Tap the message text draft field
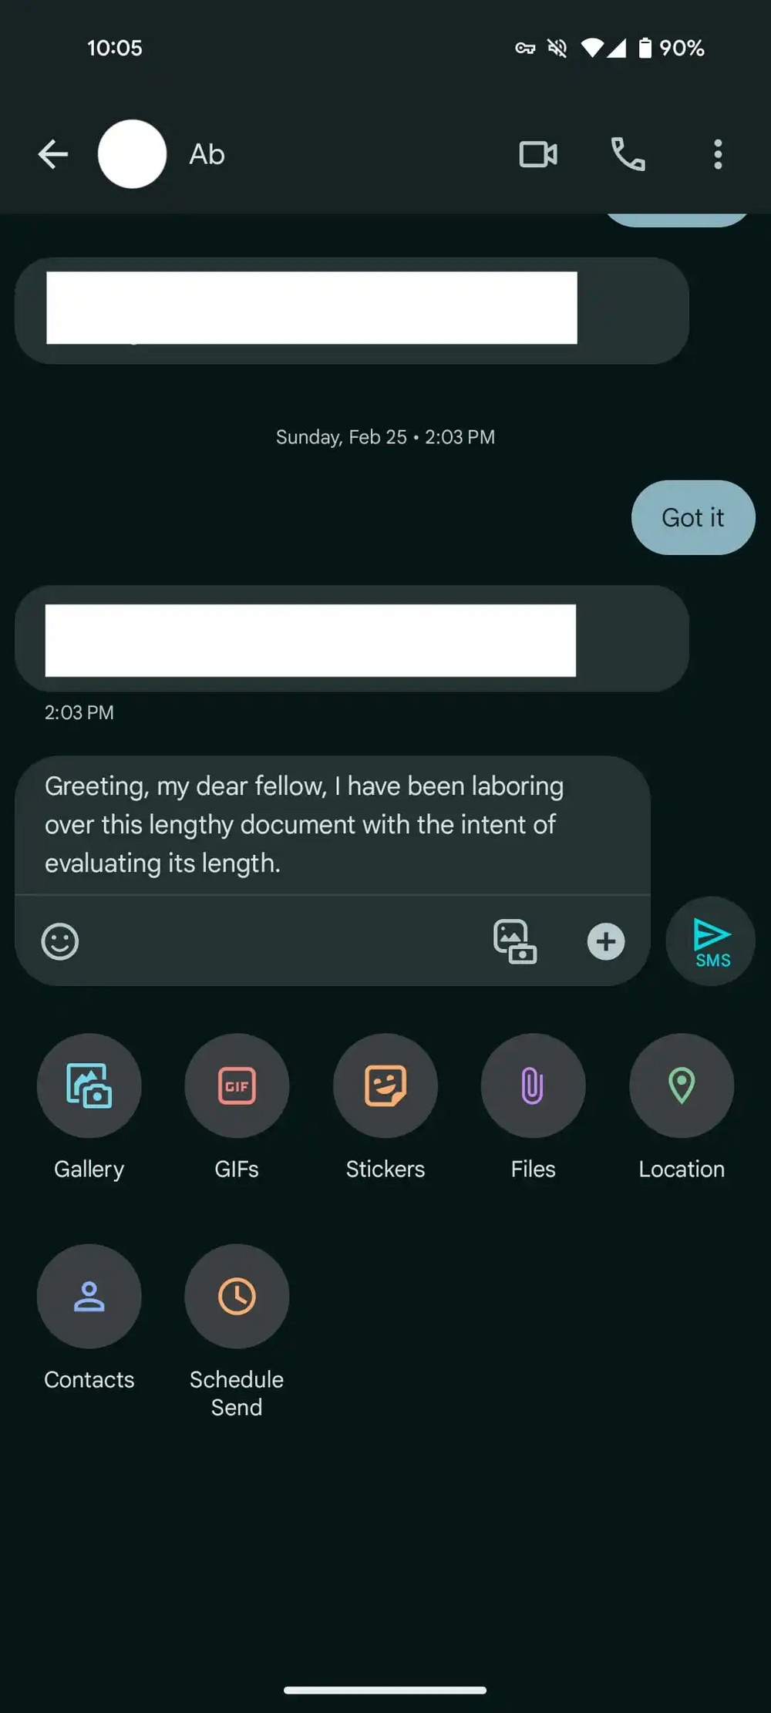Screen dimensions: 771x1713 332,825
